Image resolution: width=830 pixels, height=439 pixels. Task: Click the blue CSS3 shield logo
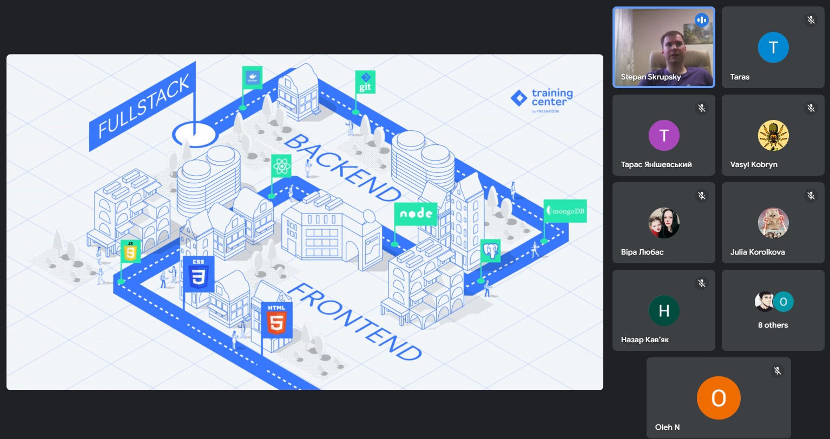point(199,274)
